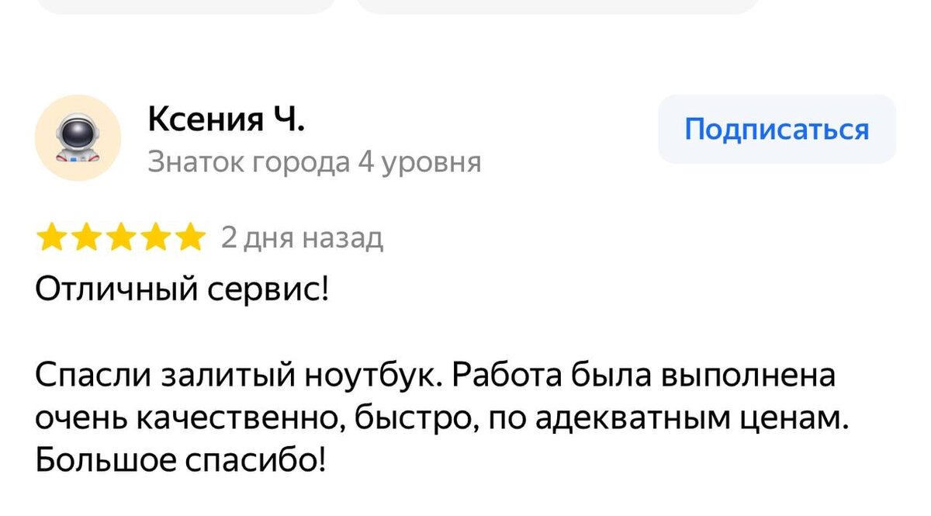Click the leftmost star in the review rating

[53, 237]
